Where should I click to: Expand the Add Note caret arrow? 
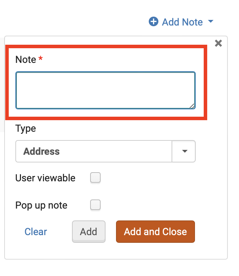click(210, 22)
